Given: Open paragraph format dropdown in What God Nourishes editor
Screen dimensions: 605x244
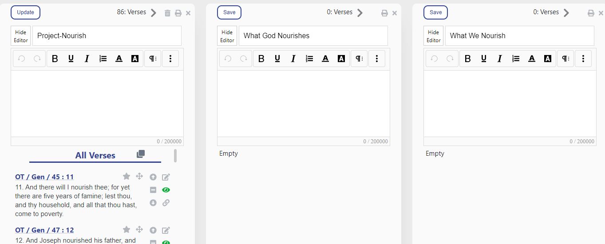Looking at the screenshot, I should [359, 59].
